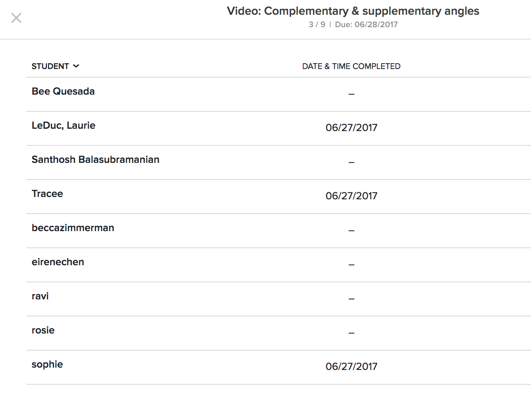Click LeDuc, Laurie's completion date 06/27/2017
531x394 pixels.
pyautogui.click(x=351, y=128)
